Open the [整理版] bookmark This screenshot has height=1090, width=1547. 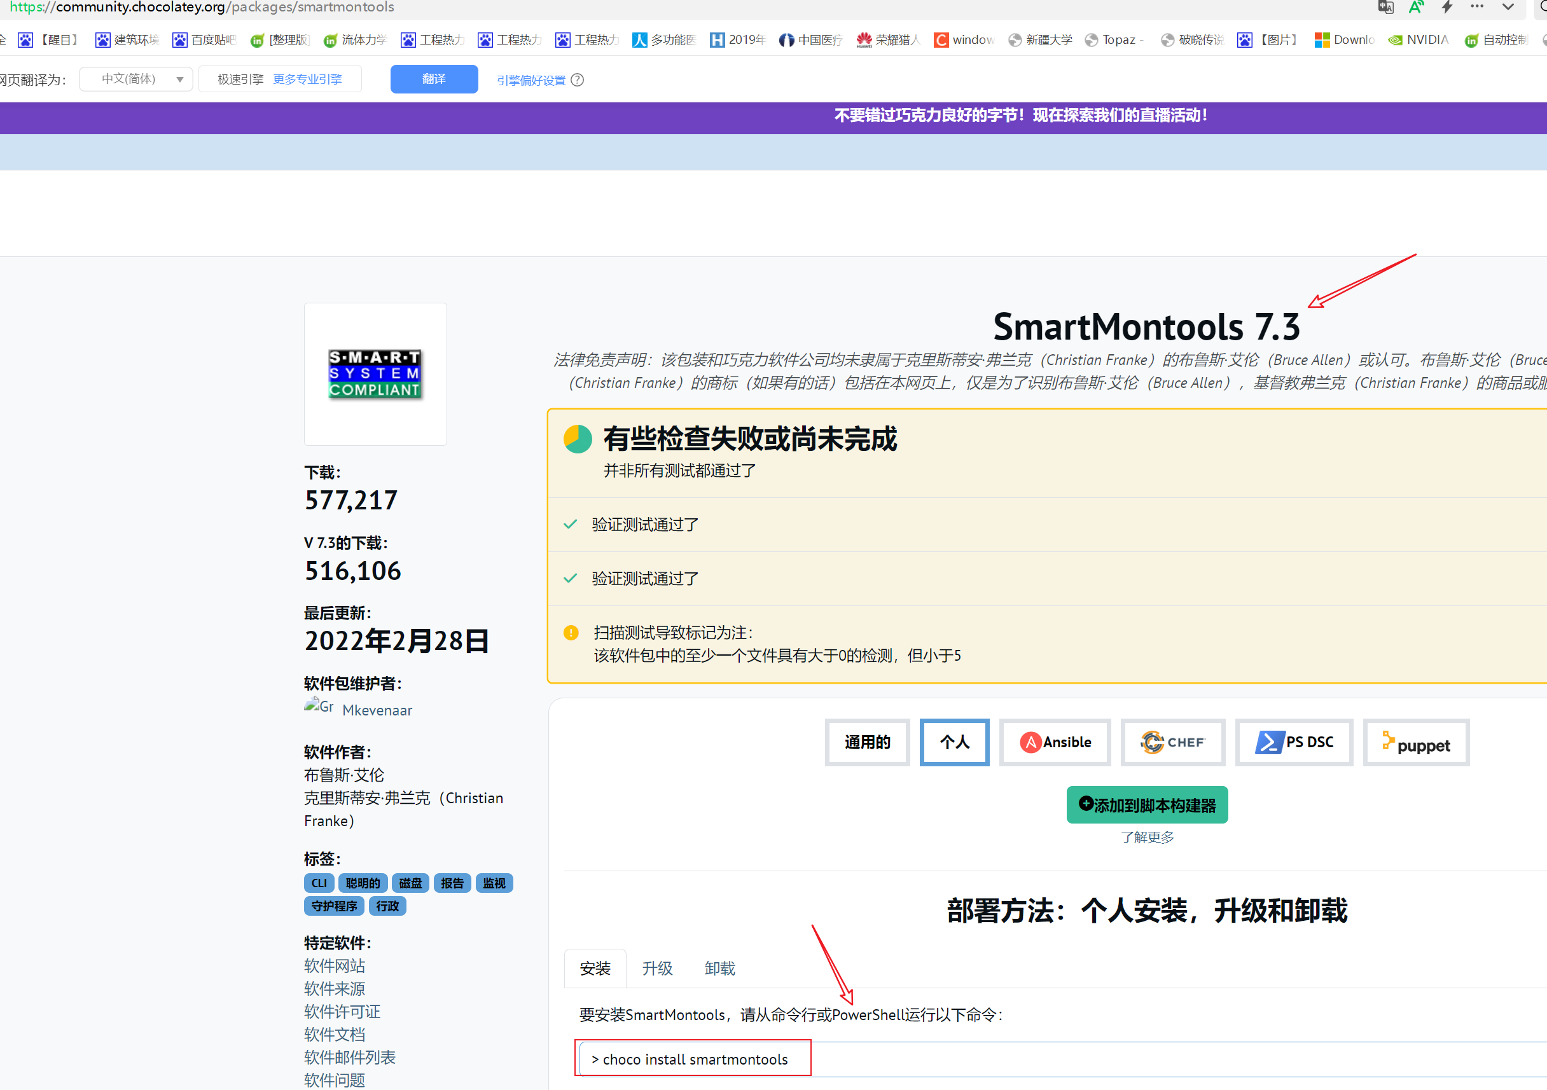(x=281, y=40)
